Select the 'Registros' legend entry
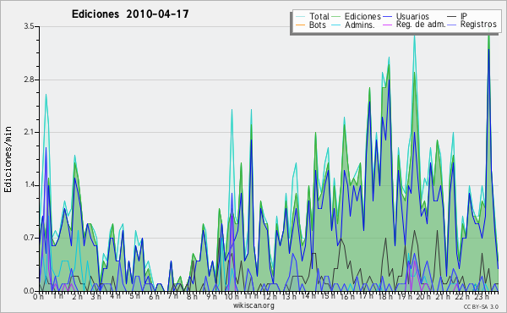Viewport: 507px width, 313px height. (478, 25)
